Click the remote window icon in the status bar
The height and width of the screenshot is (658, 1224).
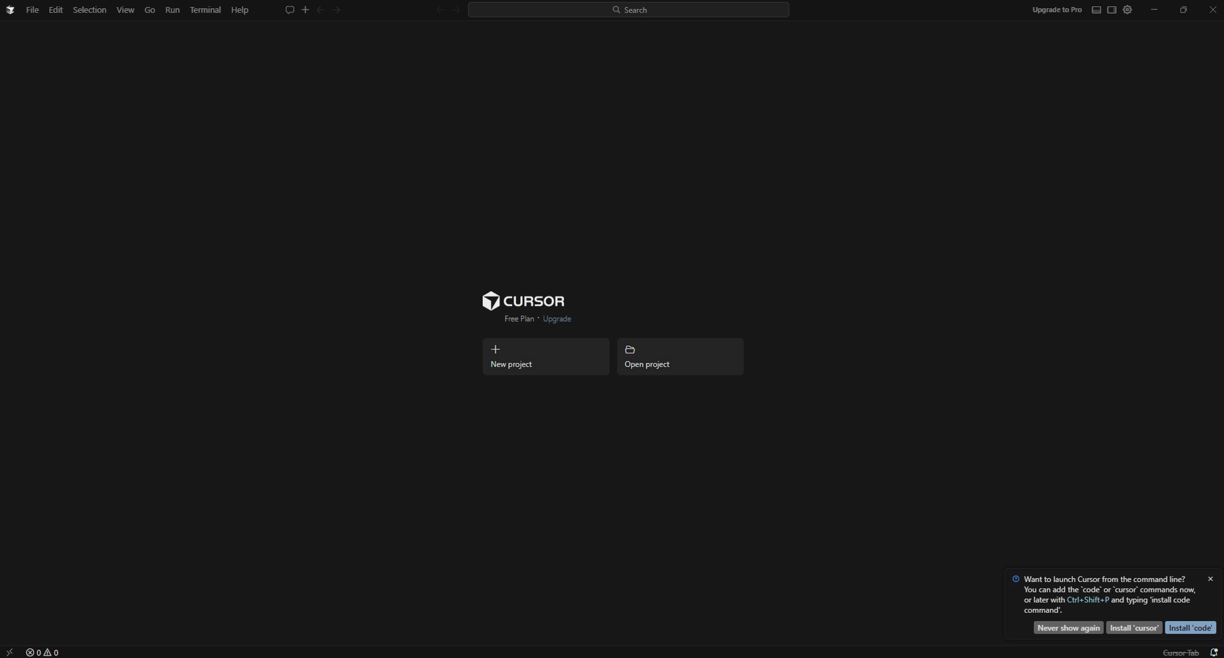[x=10, y=652]
